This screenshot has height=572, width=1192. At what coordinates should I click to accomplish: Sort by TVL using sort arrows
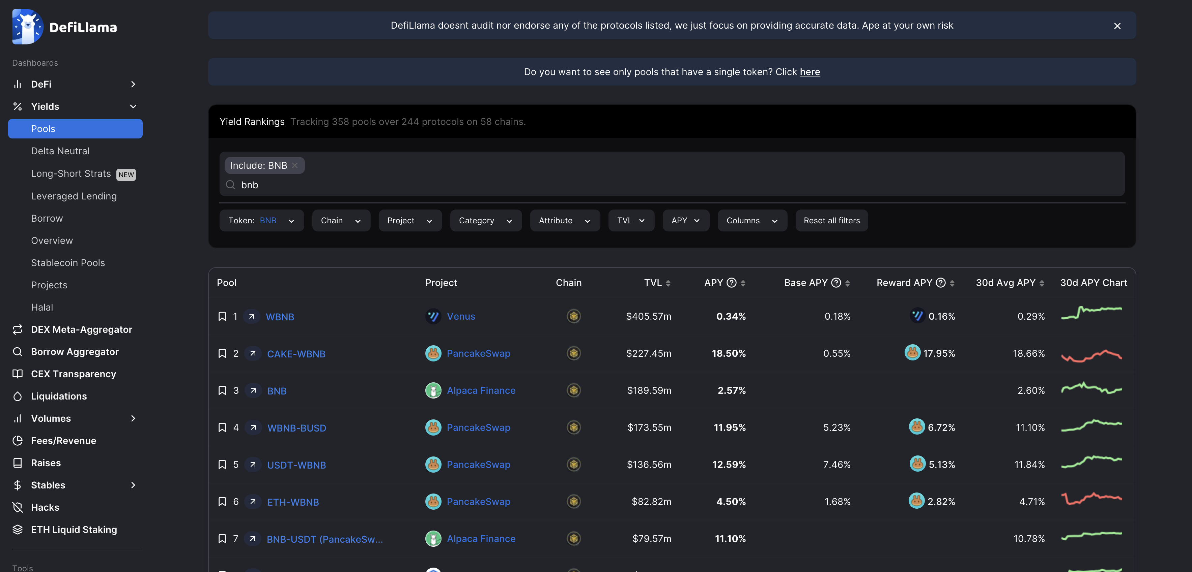(668, 283)
